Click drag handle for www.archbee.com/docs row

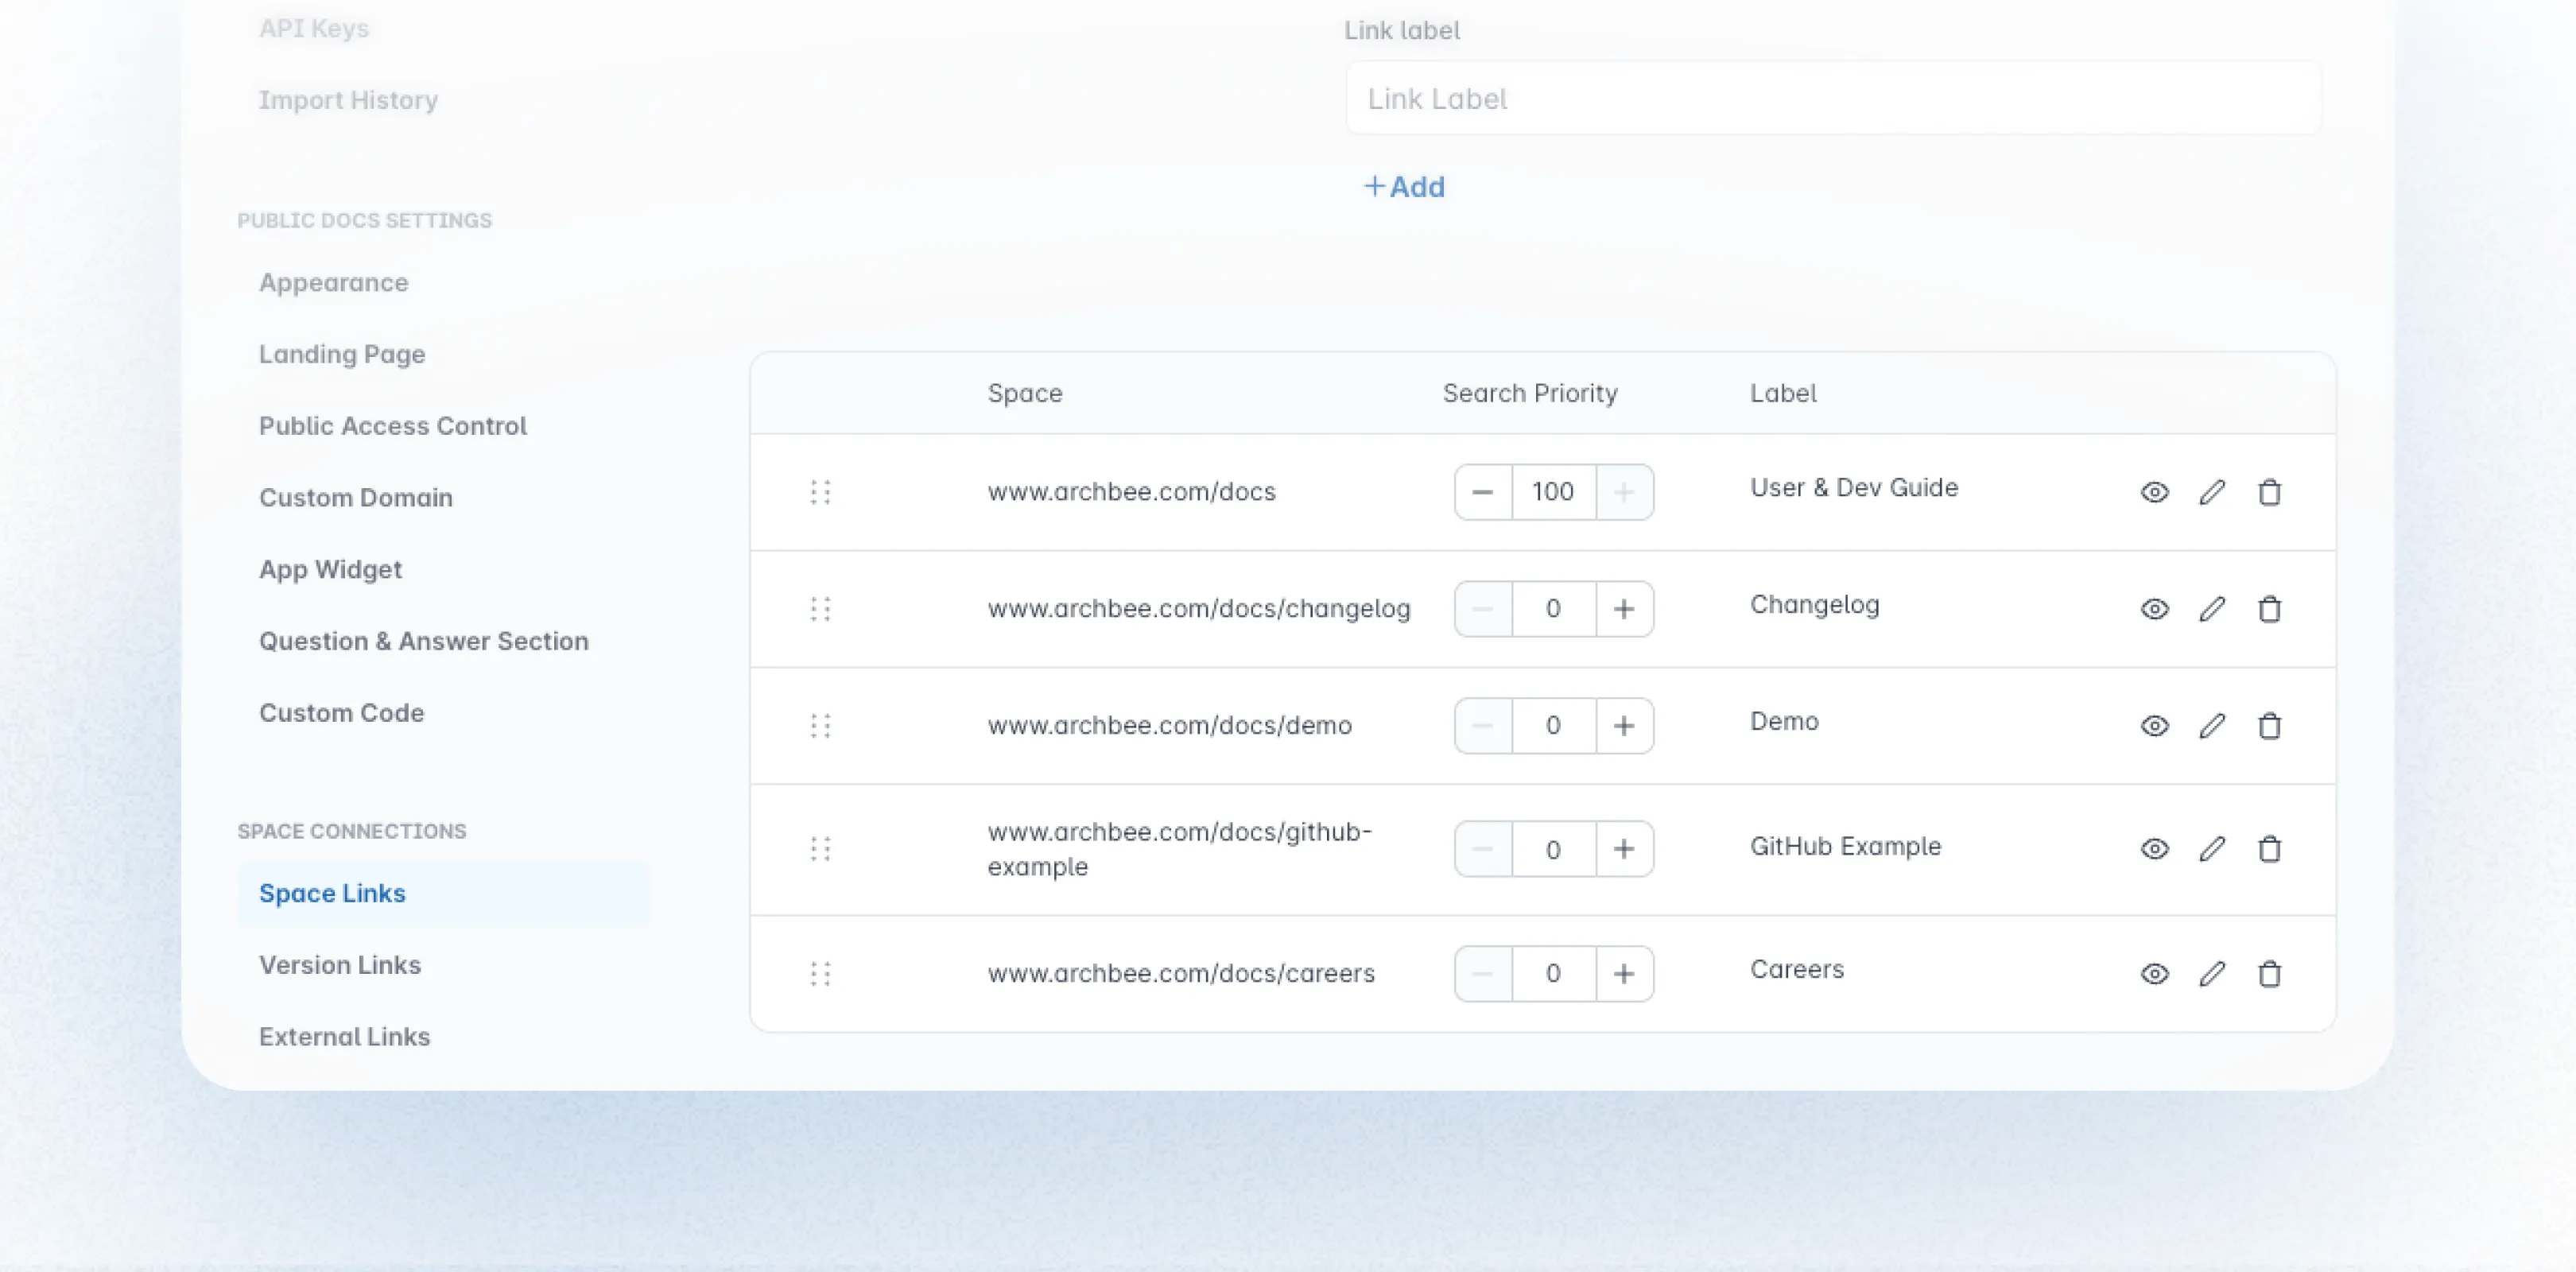point(820,492)
